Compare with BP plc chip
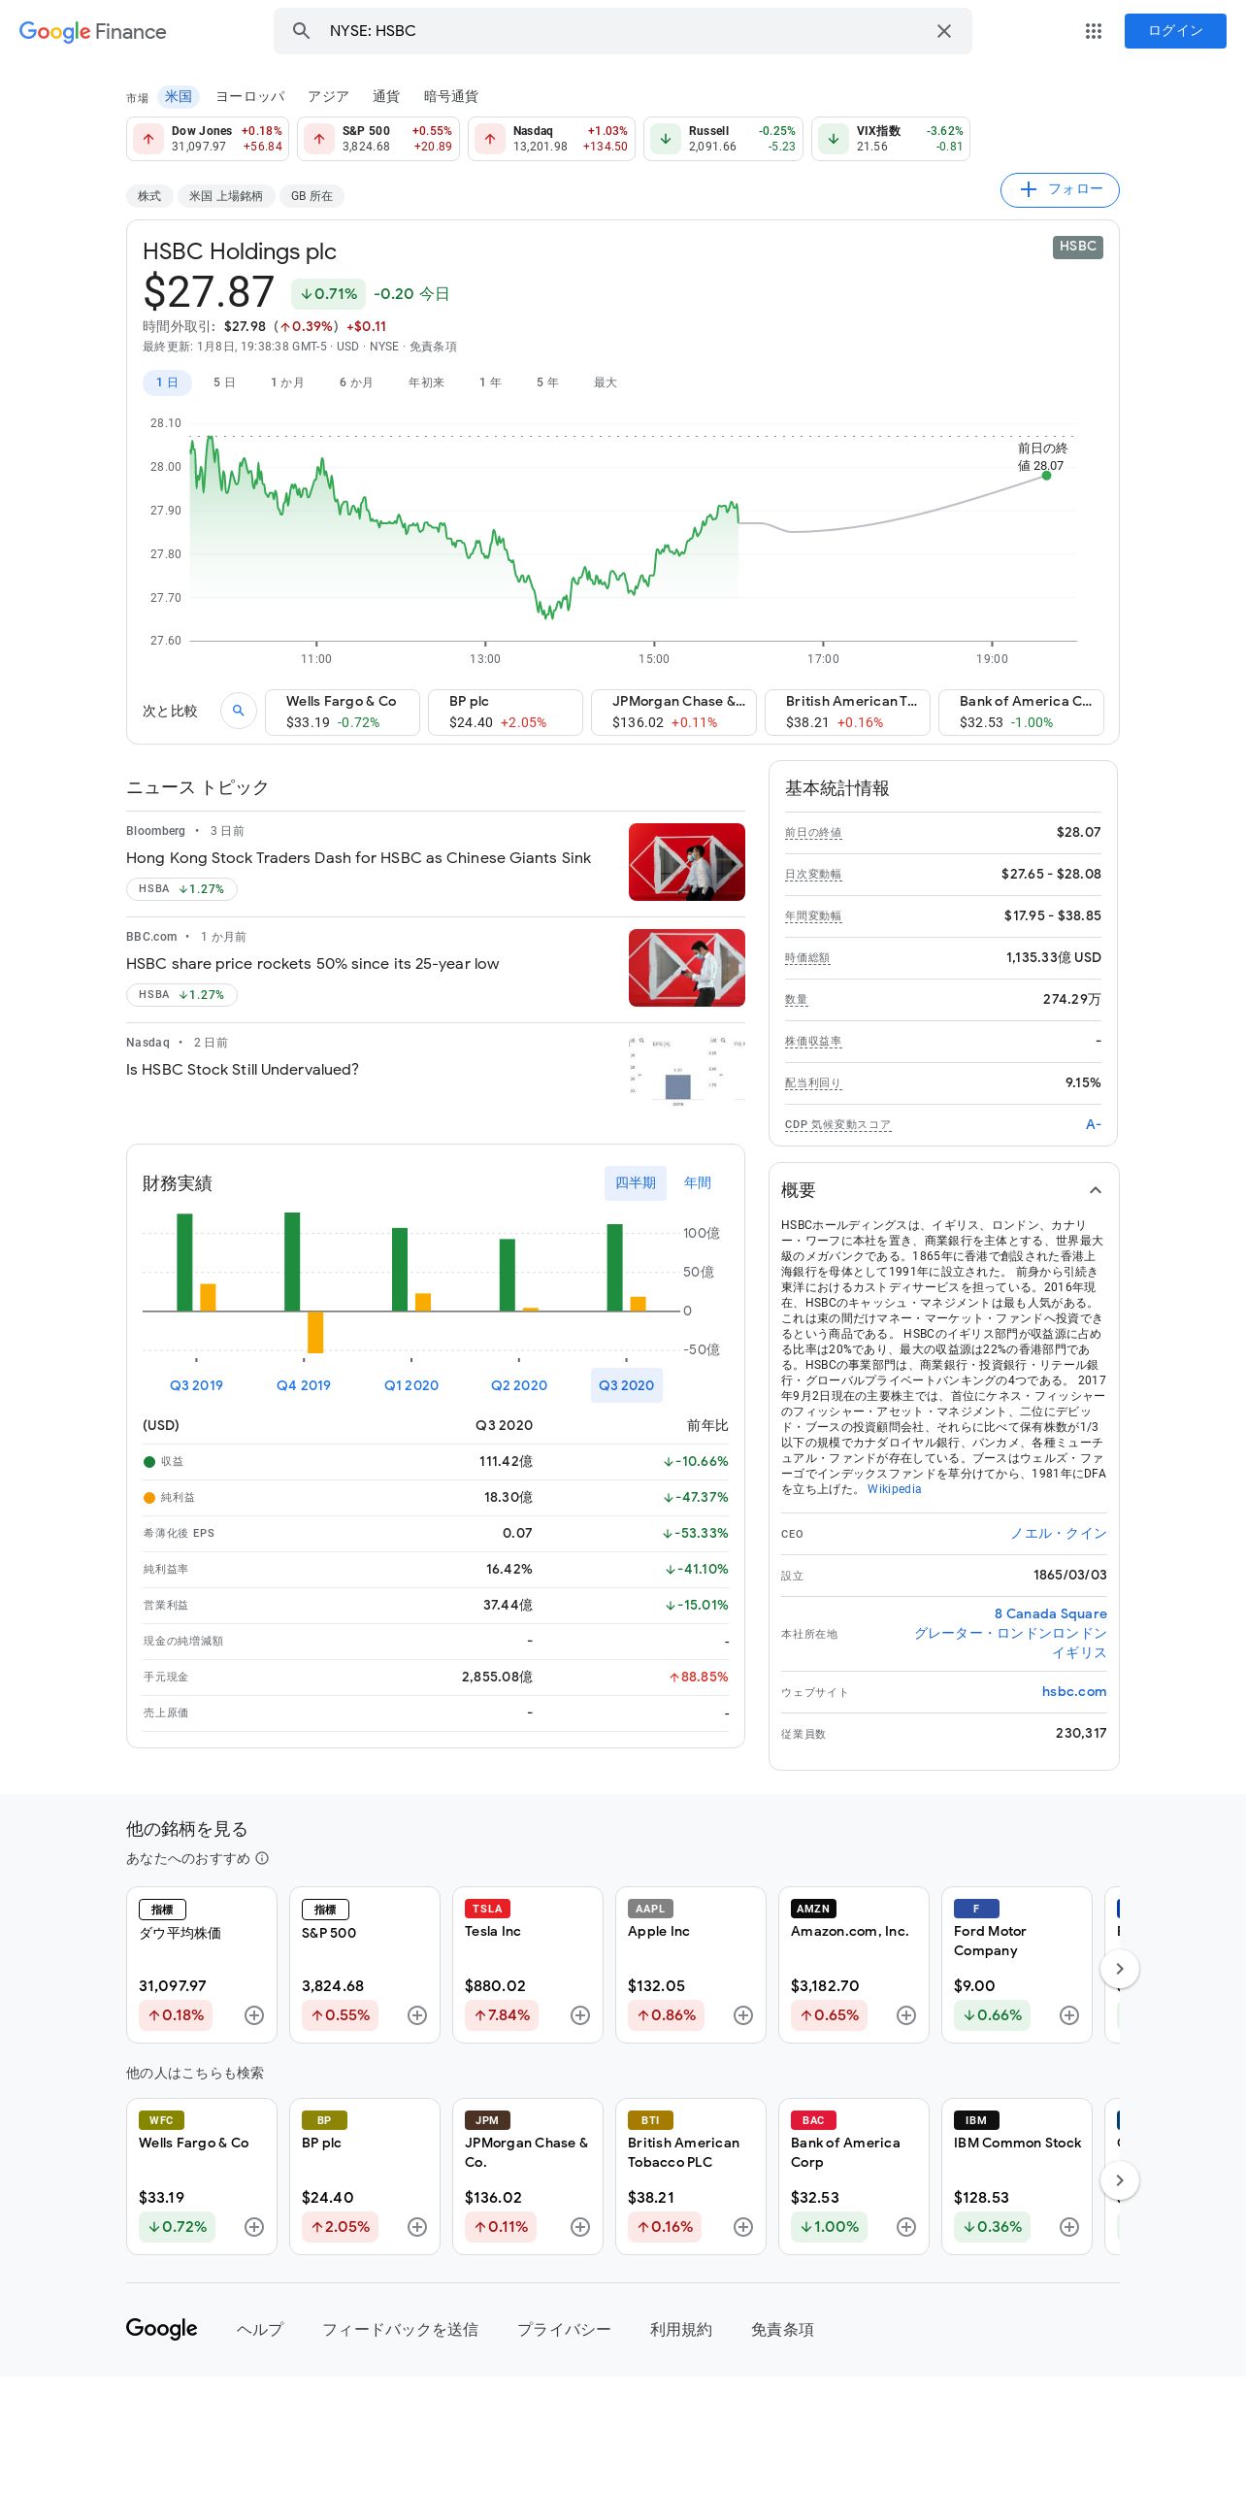1246x2493 pixels. [506, 712]
